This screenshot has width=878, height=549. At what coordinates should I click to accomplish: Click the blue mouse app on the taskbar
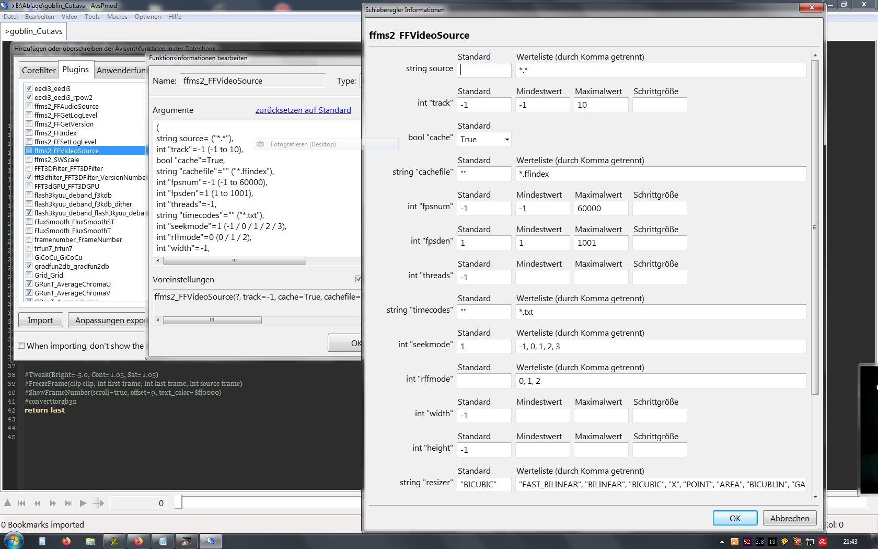(x=211, y=541)
